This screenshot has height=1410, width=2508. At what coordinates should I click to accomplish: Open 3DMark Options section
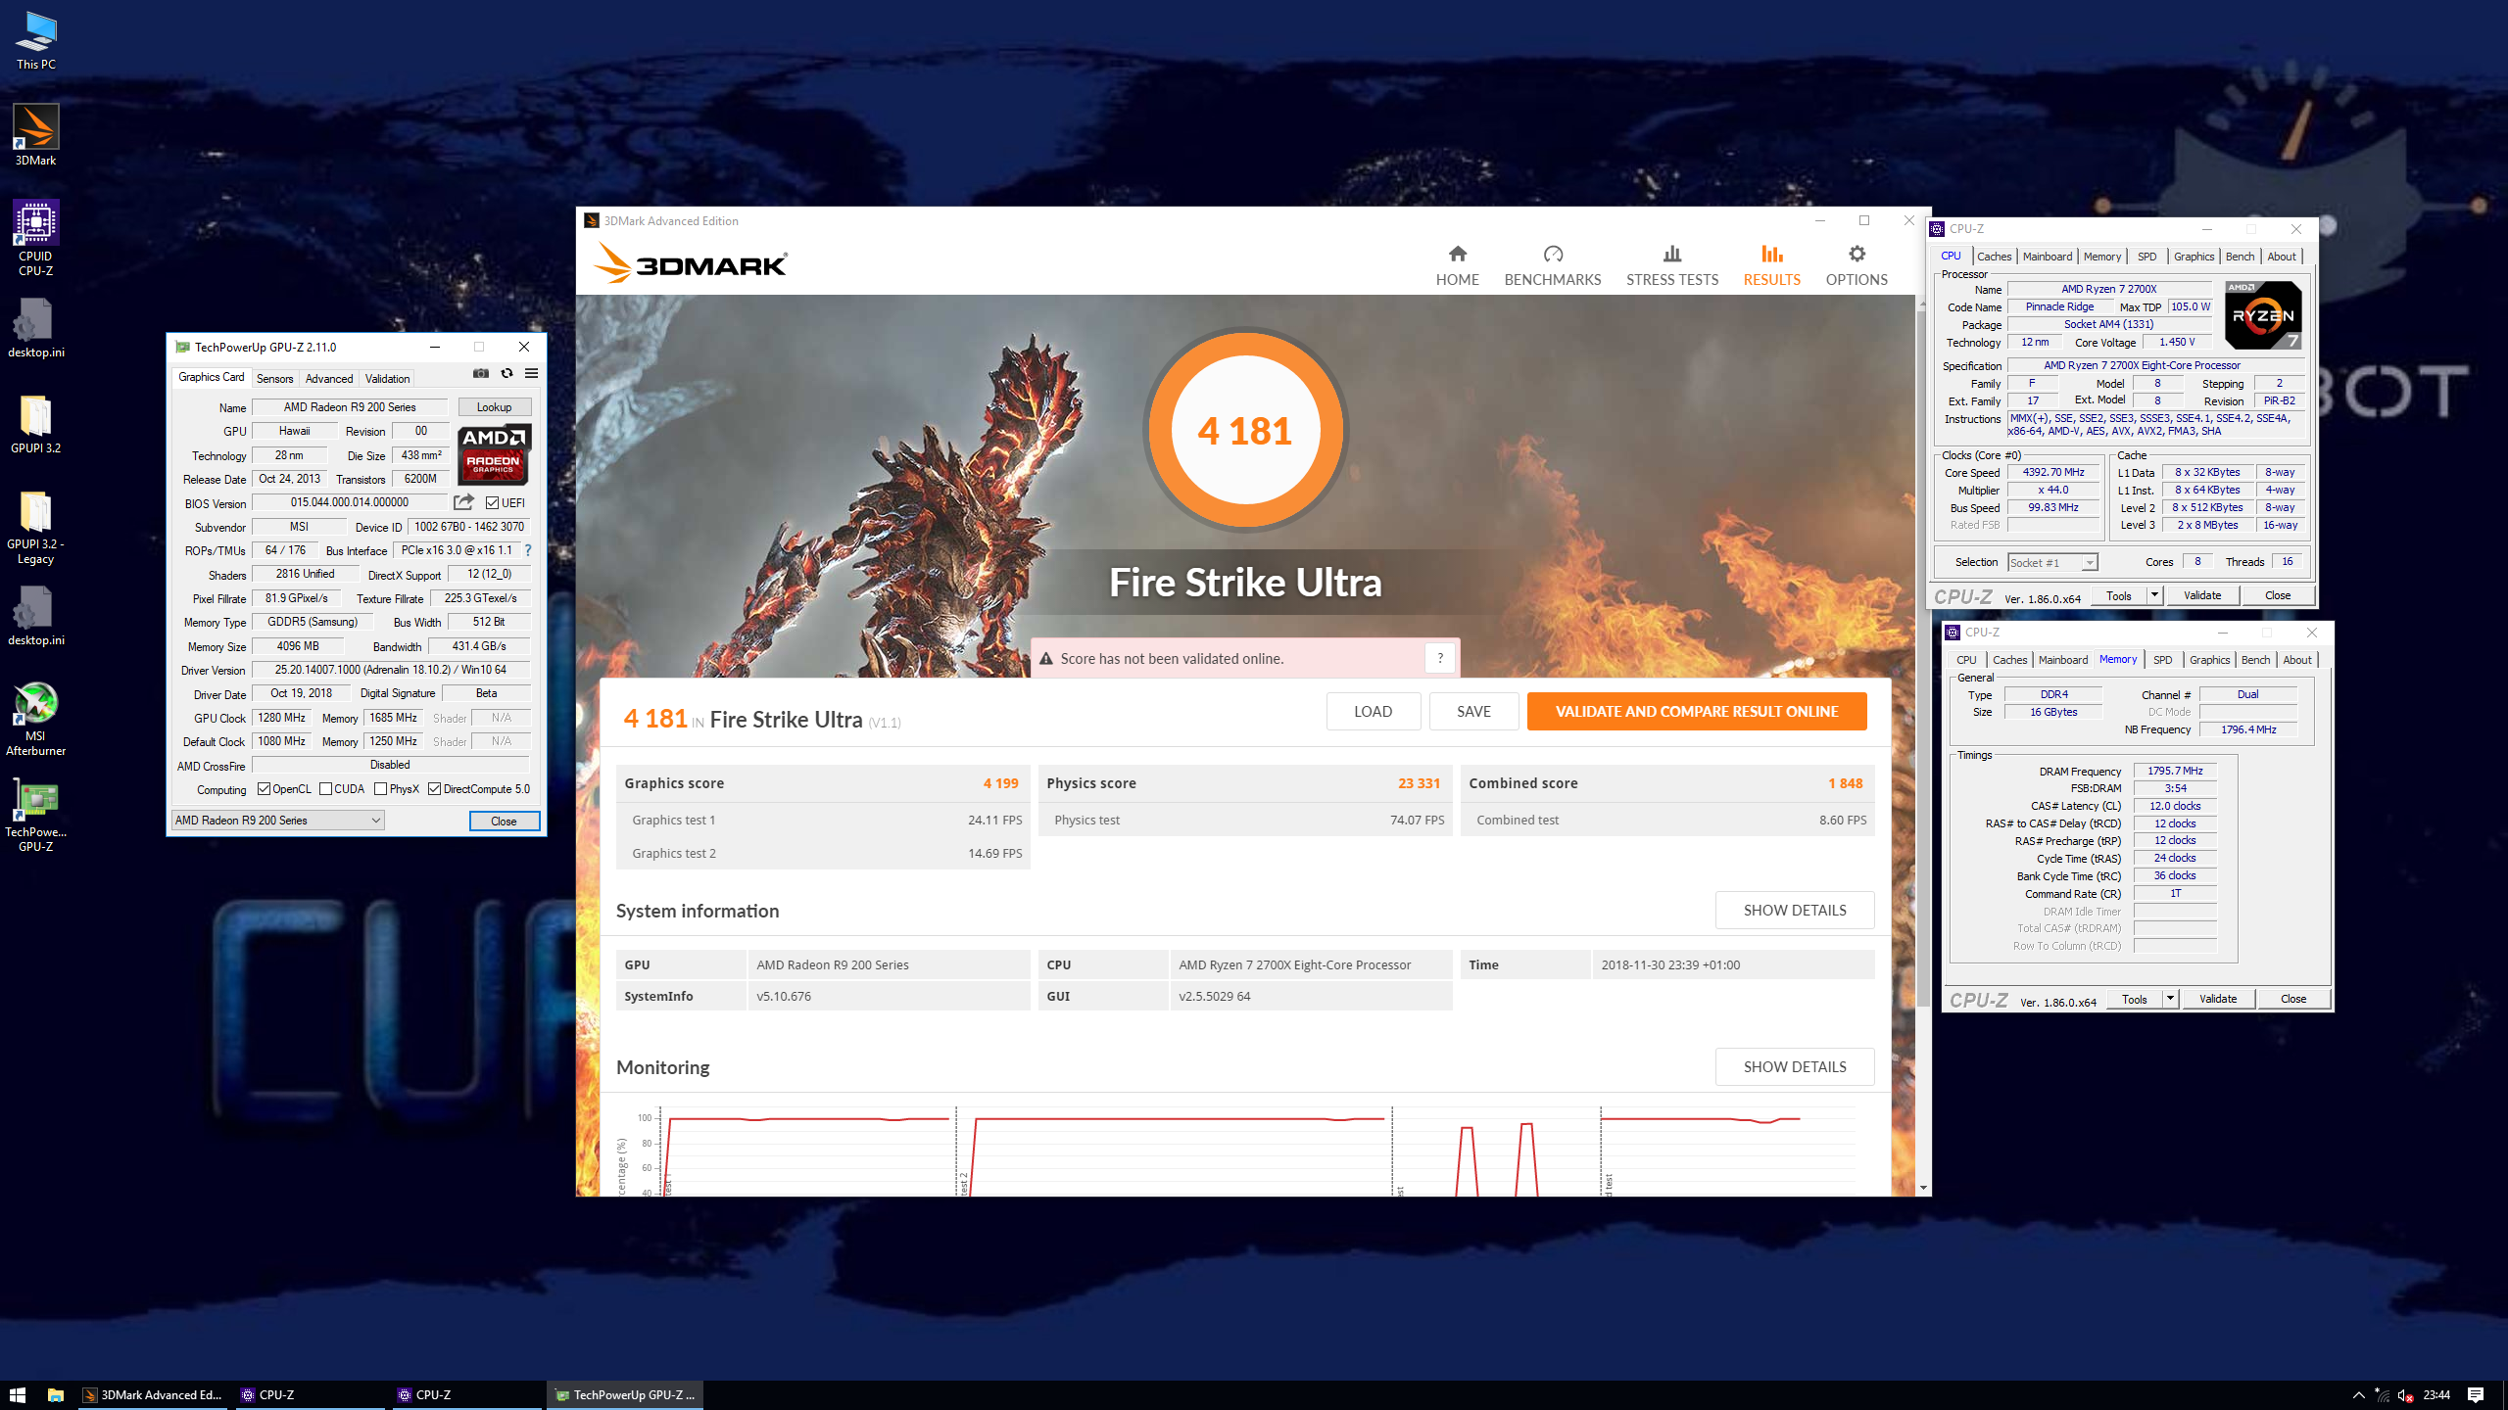click(1856, 265)
